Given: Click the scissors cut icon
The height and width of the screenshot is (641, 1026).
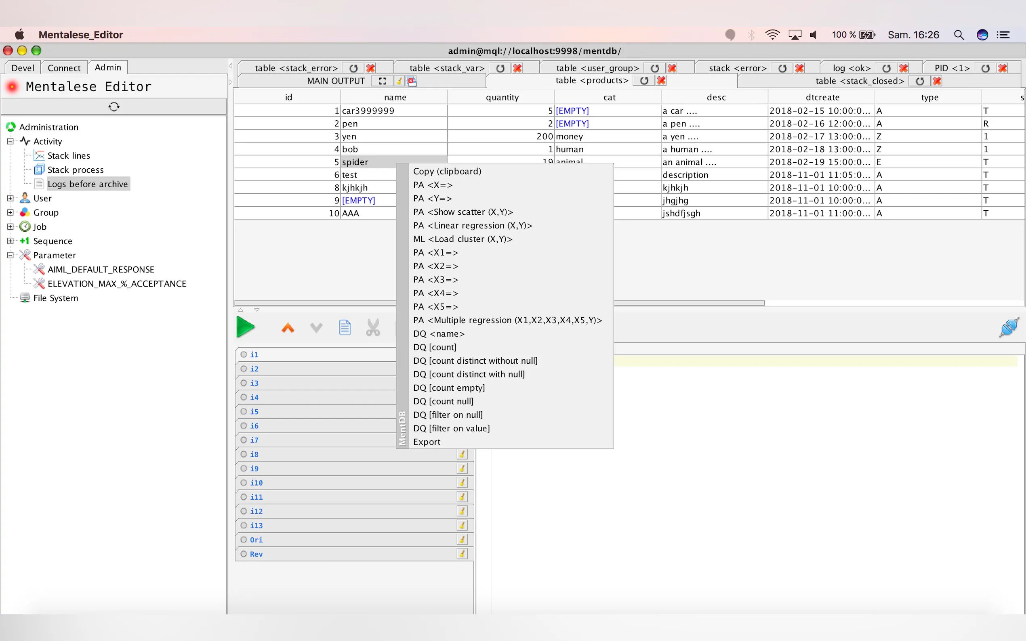Looking at the screenshot, I should [372, 328].
